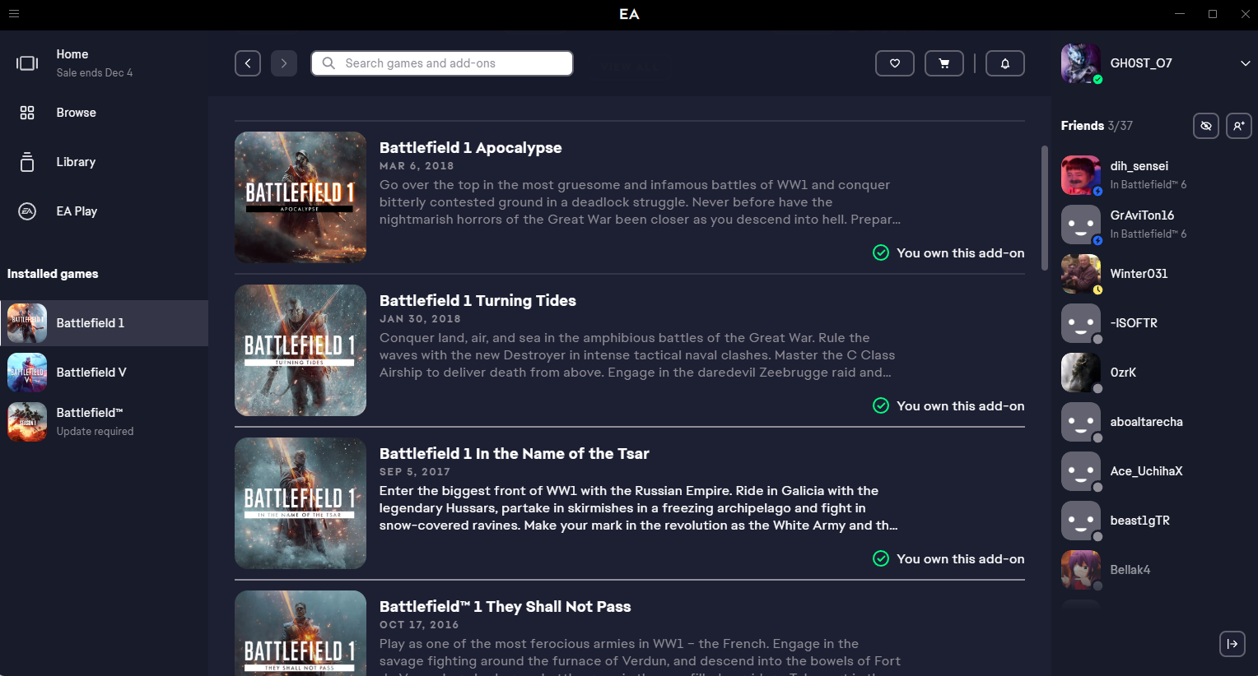
Task: Collapse the friends panel arrow icon
Action: 1232,644
